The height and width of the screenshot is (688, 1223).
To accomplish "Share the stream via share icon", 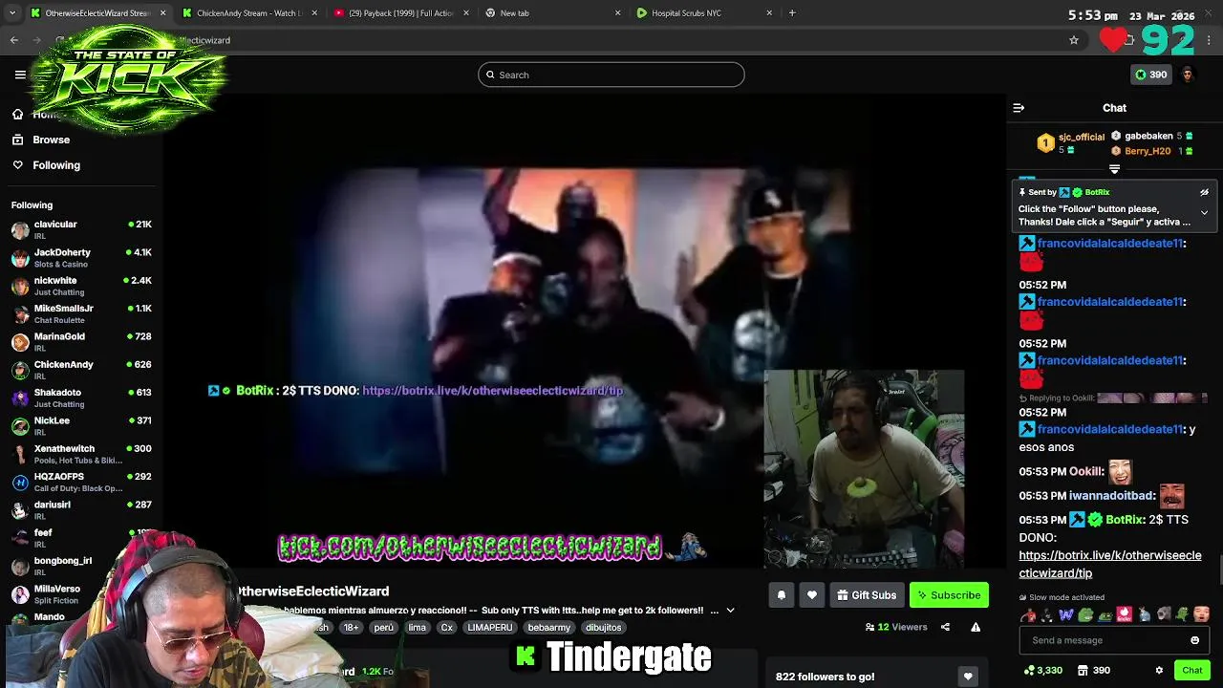I will (x=945, y=627).
